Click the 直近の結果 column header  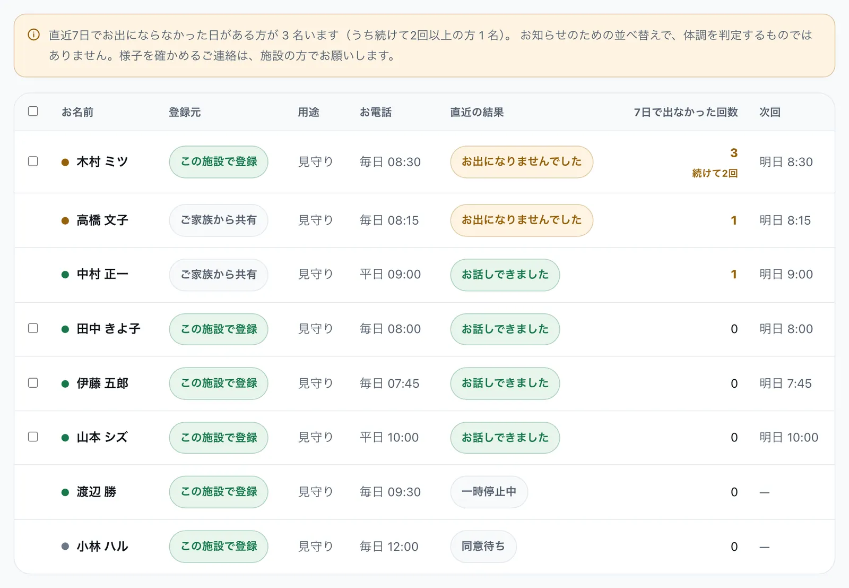477,112
